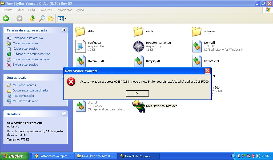
Task: Select the forgottenserver.sql compass icon
Action: (x=139, y=46)
